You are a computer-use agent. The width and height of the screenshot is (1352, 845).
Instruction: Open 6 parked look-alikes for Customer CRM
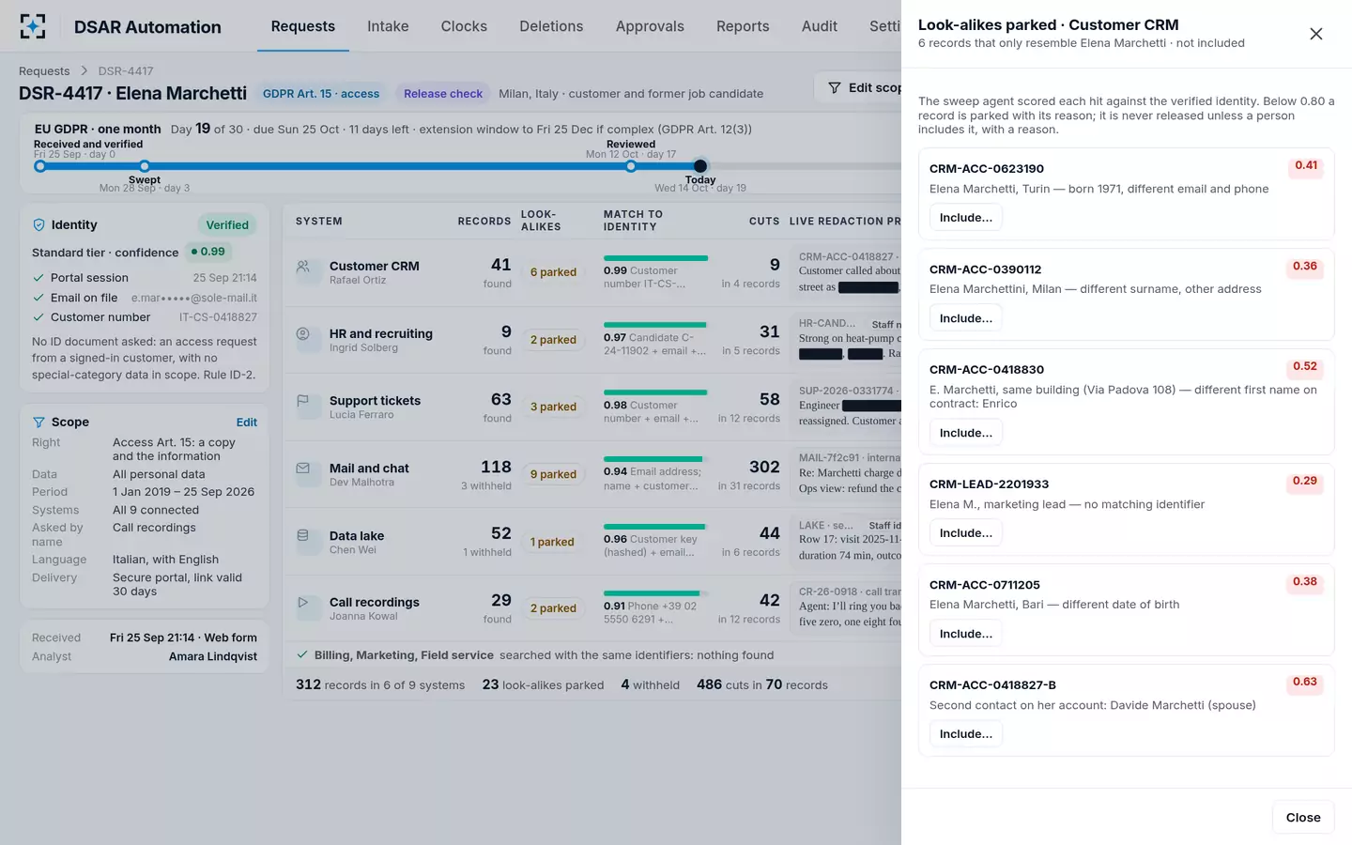tap(553, 272)
